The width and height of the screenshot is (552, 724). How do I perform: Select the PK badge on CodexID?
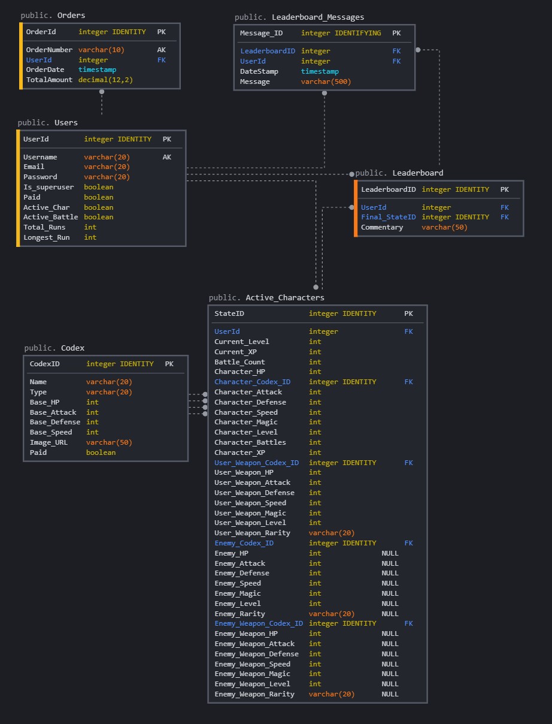[169, 363]
